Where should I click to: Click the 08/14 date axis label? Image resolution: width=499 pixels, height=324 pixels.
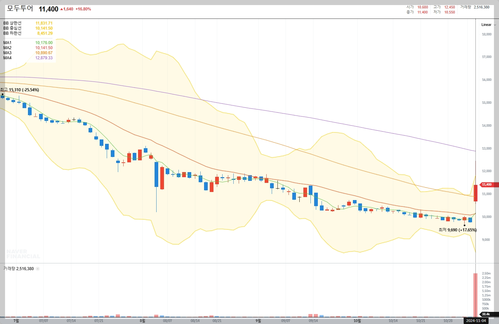(x=195, y=321)
